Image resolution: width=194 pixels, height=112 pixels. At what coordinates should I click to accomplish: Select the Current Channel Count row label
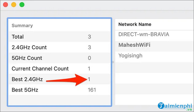coord(40,69)
